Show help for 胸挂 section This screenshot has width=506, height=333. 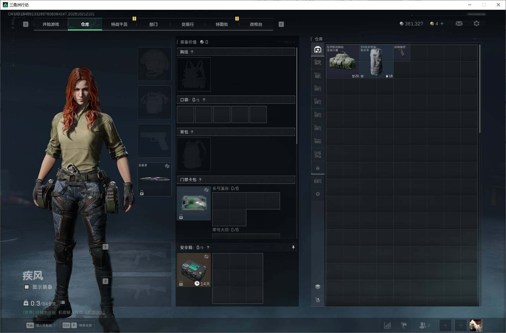pos(192,52)
